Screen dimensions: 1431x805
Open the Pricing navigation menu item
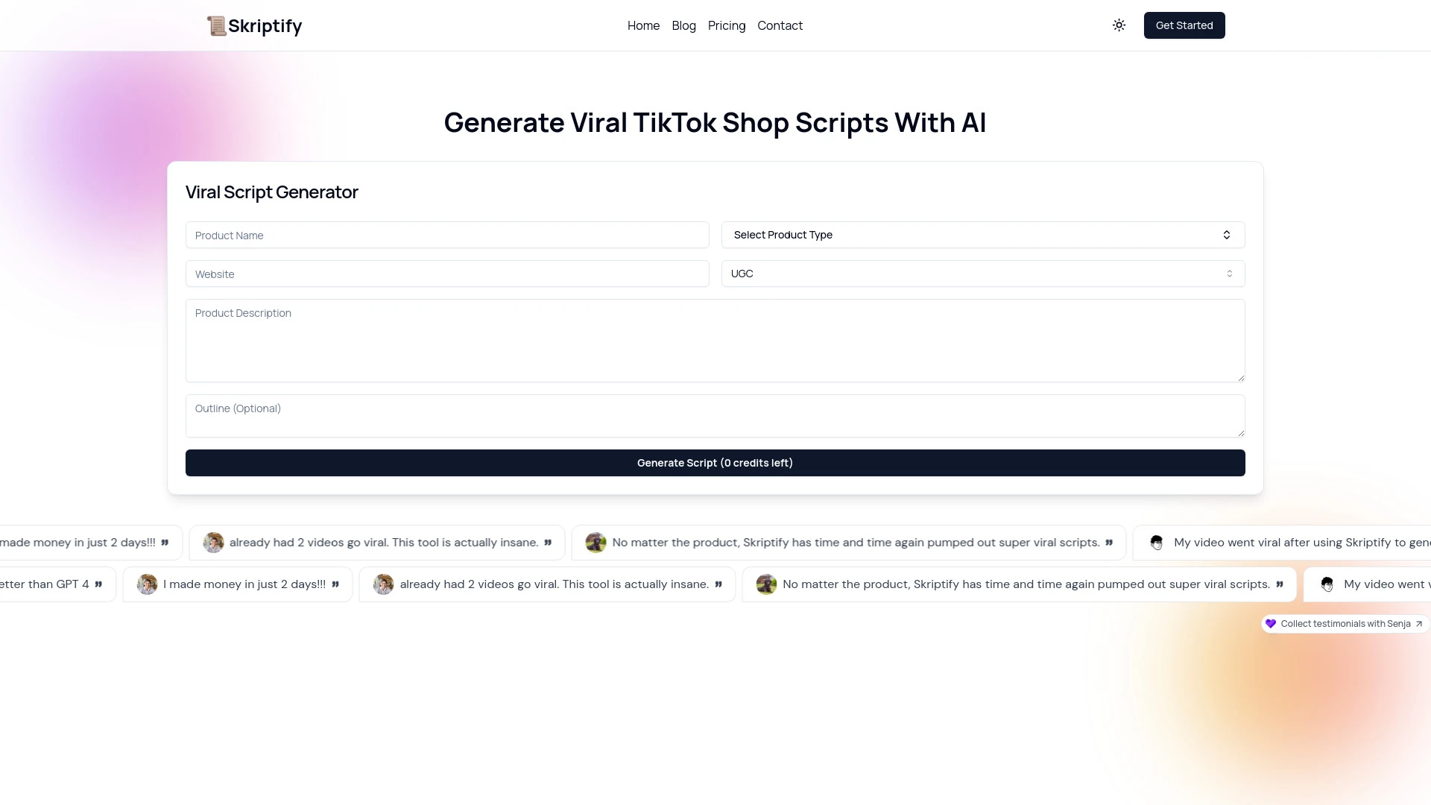727,25
